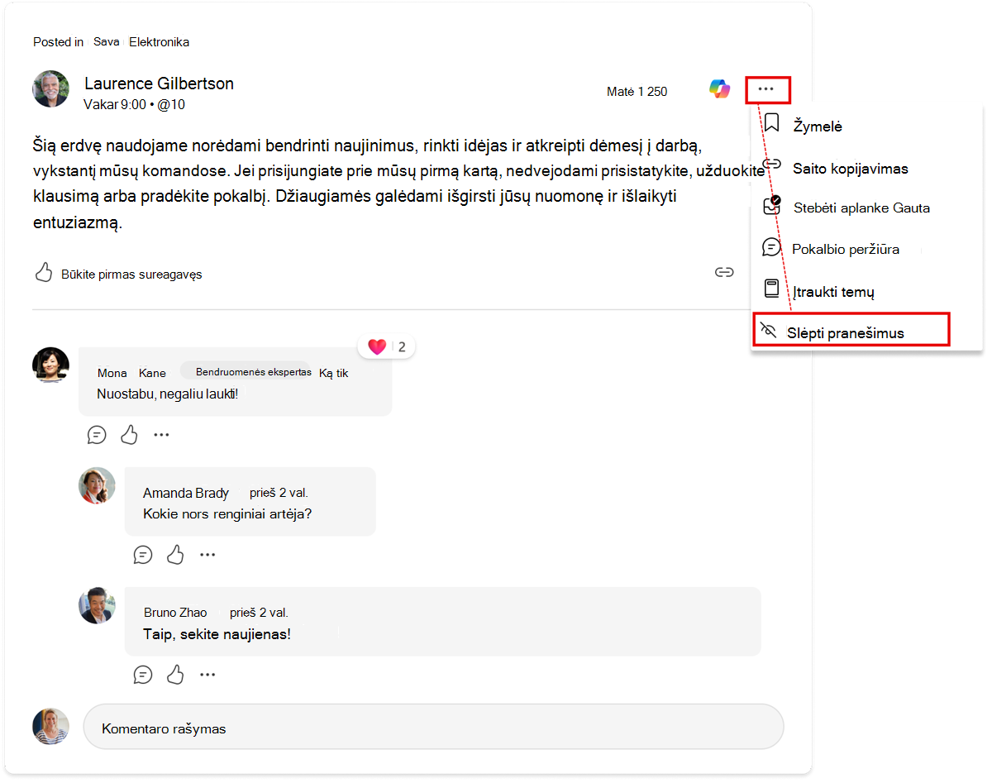The width and height of the screenshot is (992, 783).
Task: Like Amanda Brady's comment
Action: point(175,555)
